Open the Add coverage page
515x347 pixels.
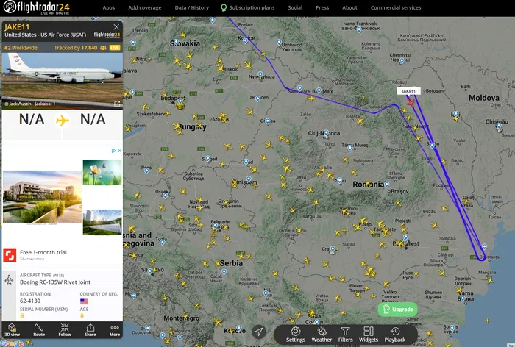(x=144, y=7)
